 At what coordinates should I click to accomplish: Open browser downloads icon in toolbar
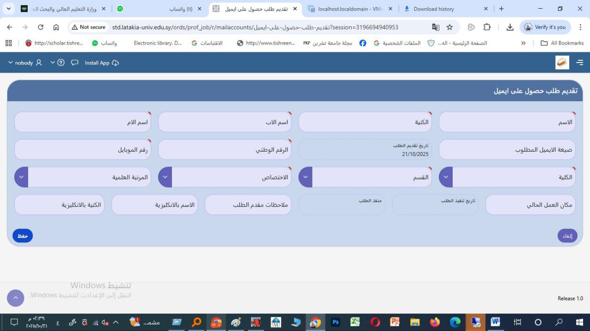[510, 27]
